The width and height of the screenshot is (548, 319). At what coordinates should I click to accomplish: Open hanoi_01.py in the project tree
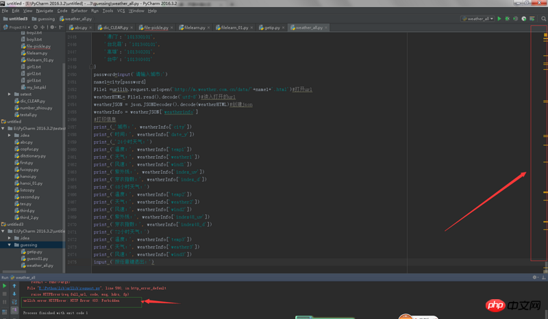[31, 183]
